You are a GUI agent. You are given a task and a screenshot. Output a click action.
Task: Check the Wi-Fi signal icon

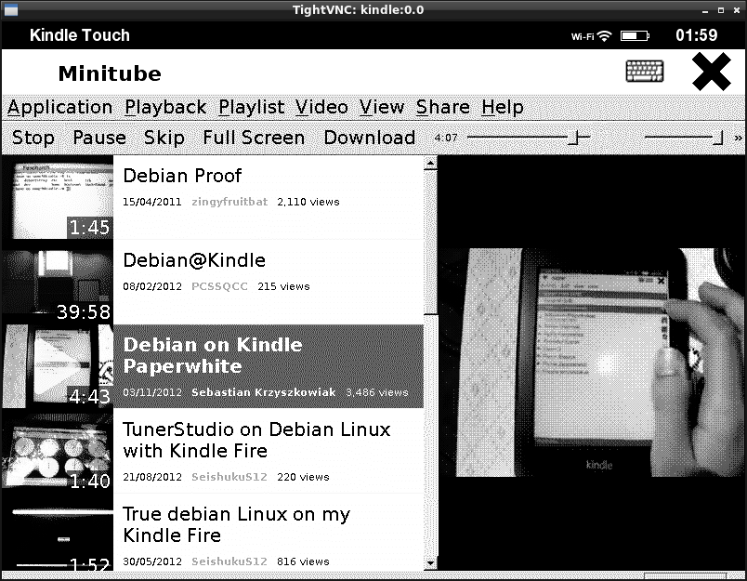pyautogui.click(x=605, y=35)
